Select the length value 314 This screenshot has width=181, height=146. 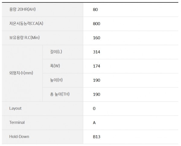pos(97,52)
